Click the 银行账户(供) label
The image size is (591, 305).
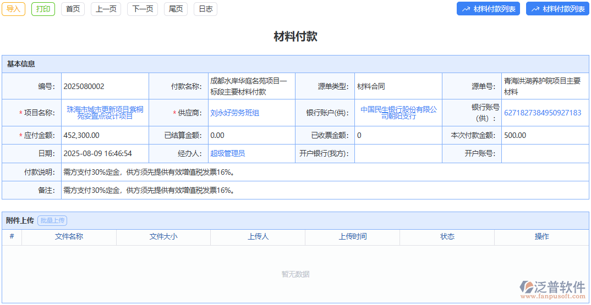click(x=327, y=113)
